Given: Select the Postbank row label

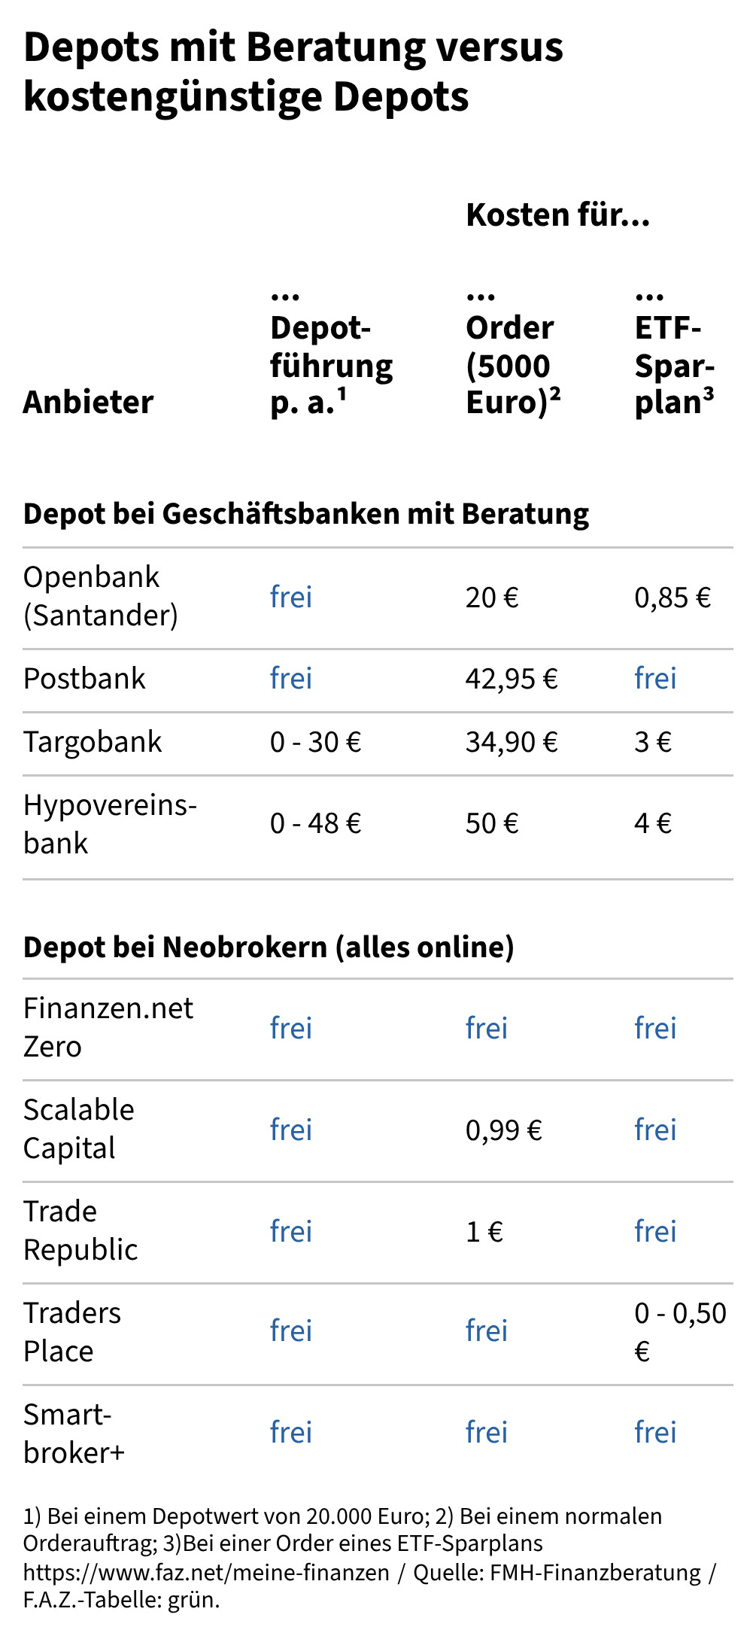Looking at the screenshot, I should tap(84, 679).
